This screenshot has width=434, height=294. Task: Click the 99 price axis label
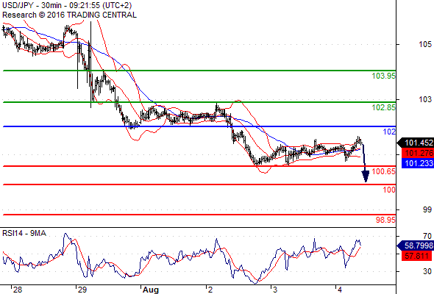[427, 209]
